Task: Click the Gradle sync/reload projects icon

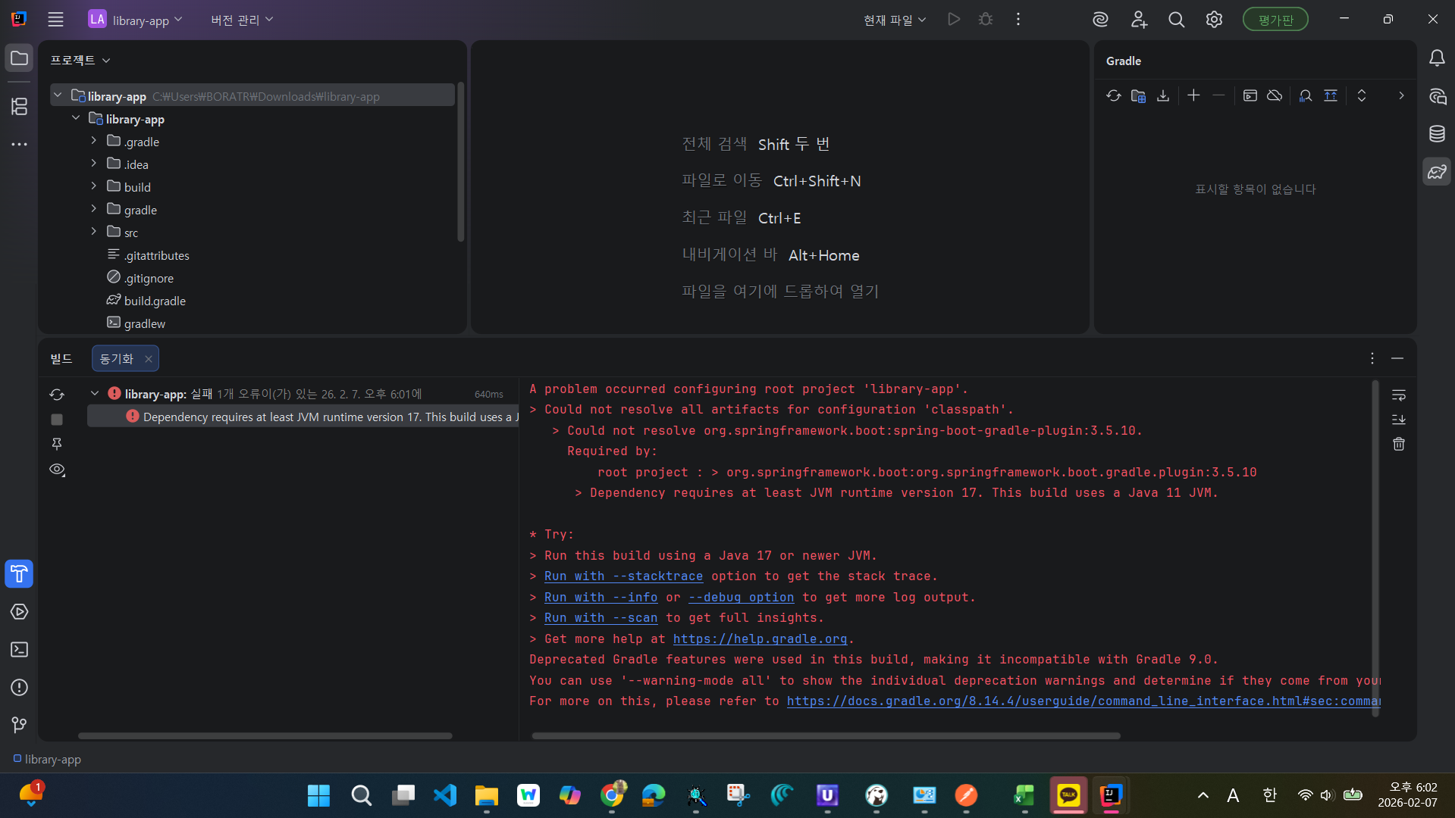Action: pos(1113,95)
